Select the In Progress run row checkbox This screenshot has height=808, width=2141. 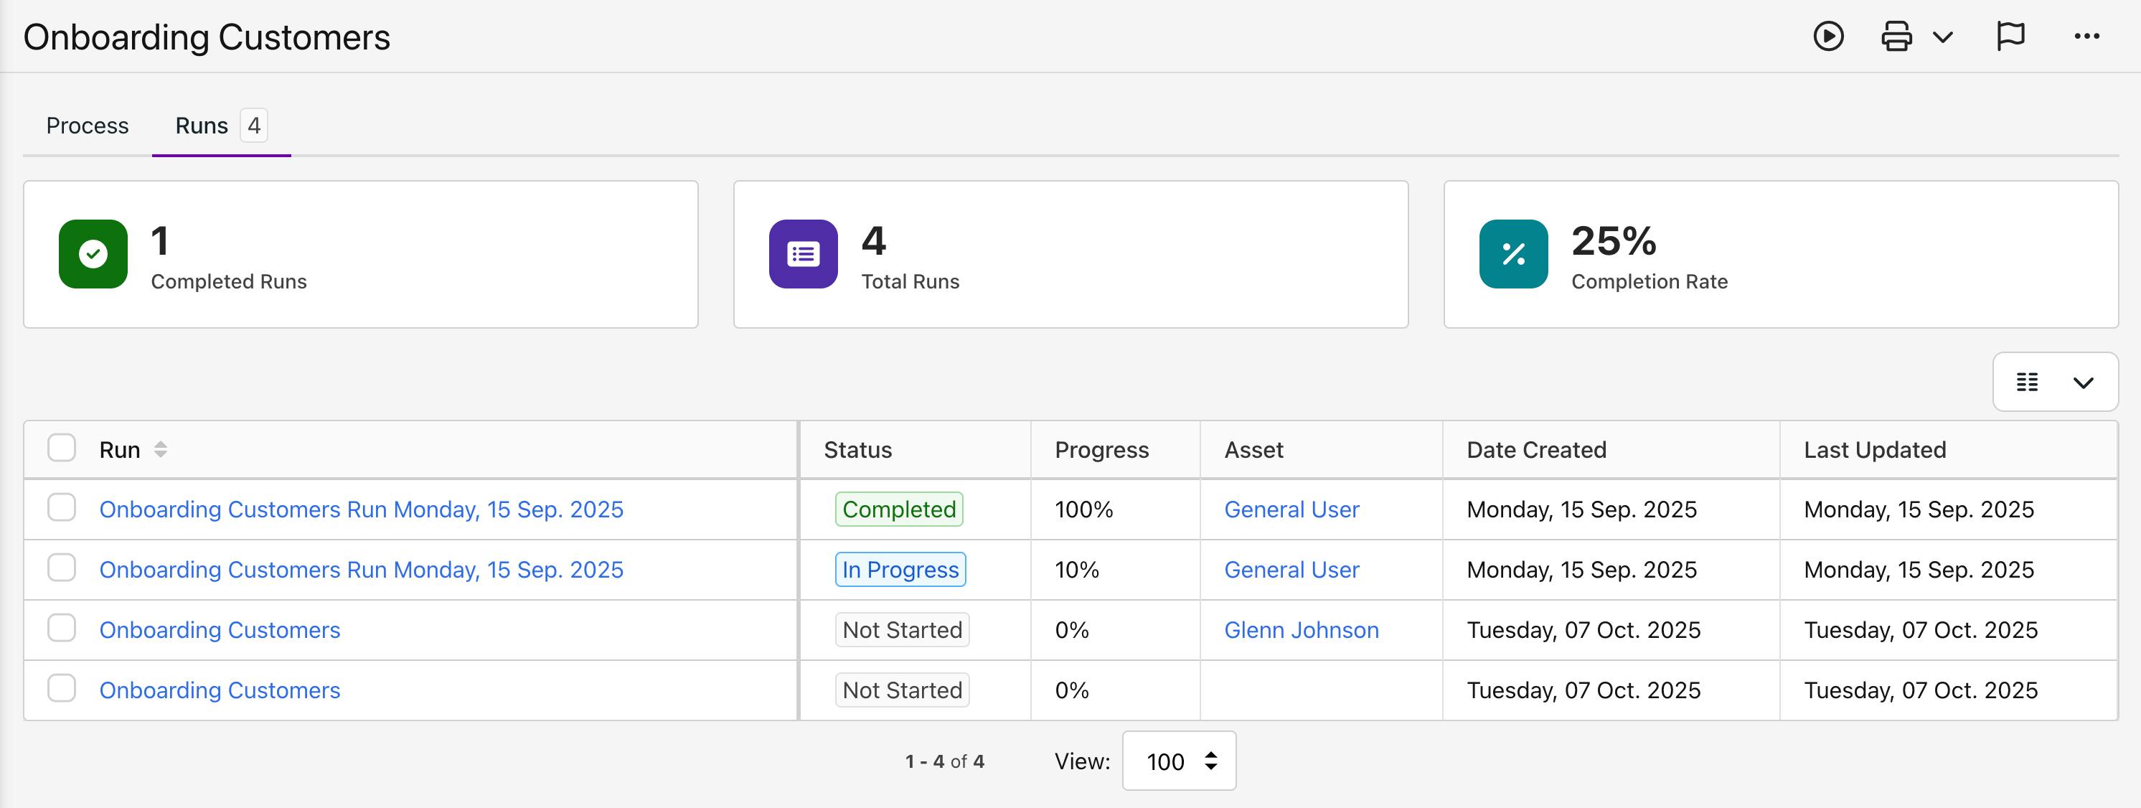click(62, 568)
